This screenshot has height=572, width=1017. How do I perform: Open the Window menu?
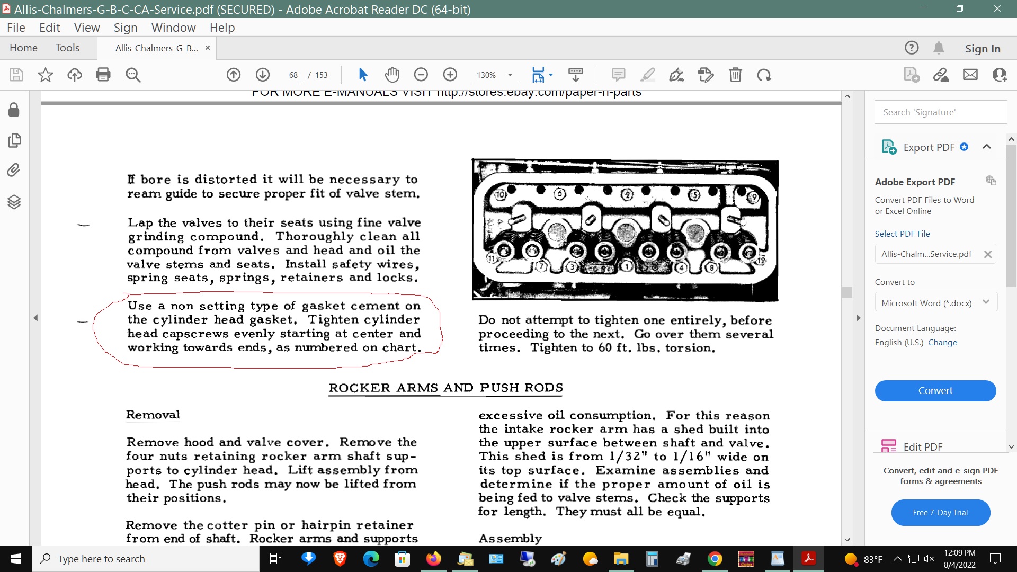(x=173, y=28)
